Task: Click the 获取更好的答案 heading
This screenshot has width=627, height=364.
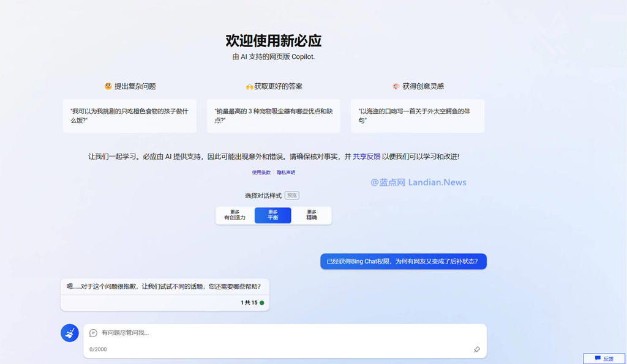Action: tap(279, 86)
